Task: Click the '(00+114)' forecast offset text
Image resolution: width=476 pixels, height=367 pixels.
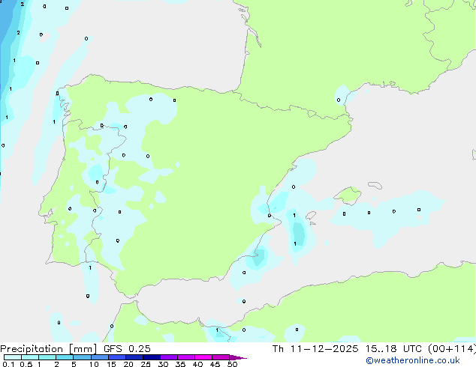Action: 452,349
